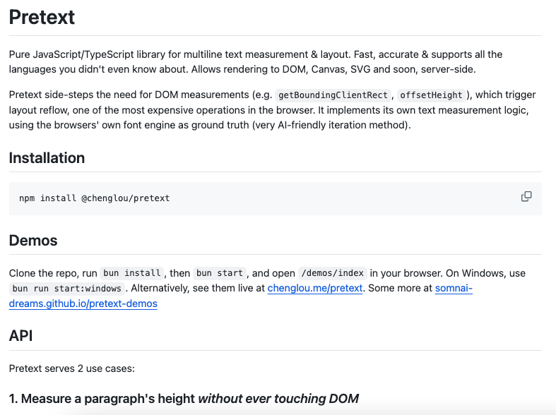Click the bun run start:windows code snippet
This screenshot has height=415, width=556.
67,289
